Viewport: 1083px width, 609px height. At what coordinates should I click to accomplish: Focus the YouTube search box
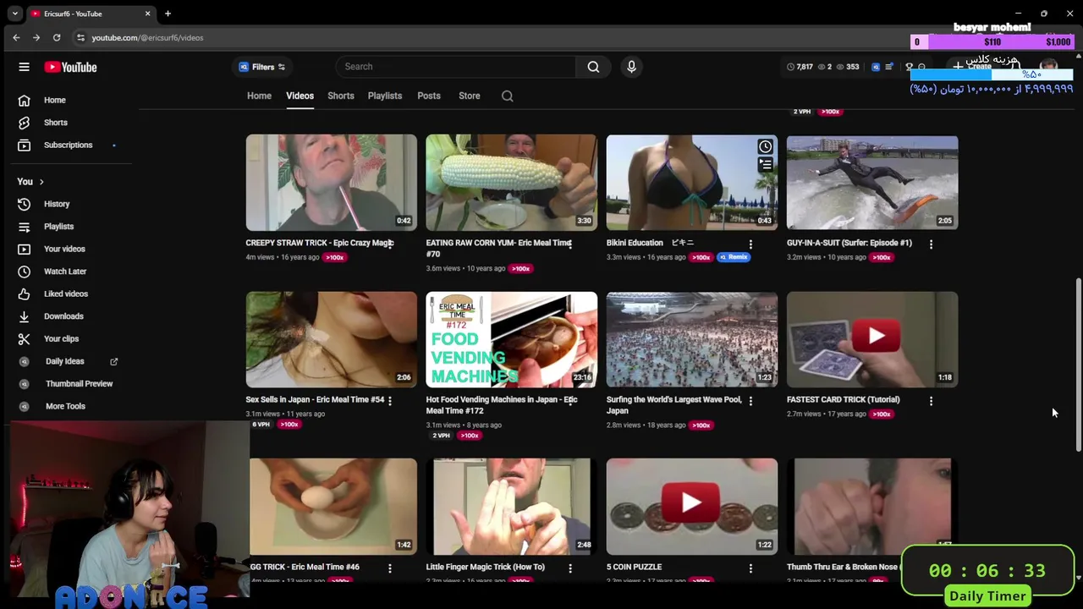point(455,67)
